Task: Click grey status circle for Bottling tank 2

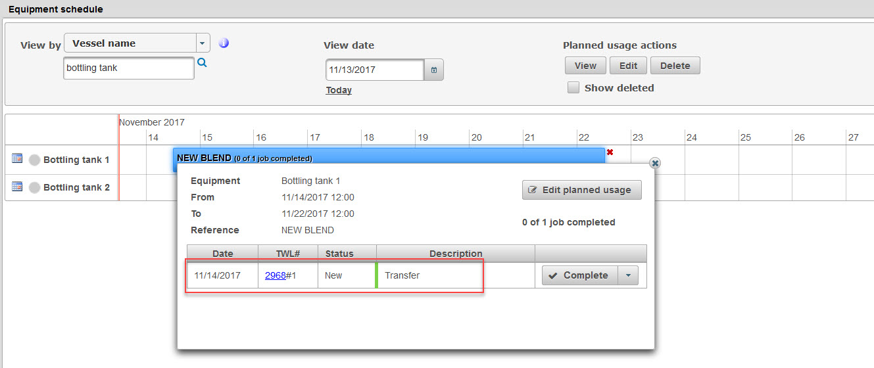Action: [x=34, y=187]
